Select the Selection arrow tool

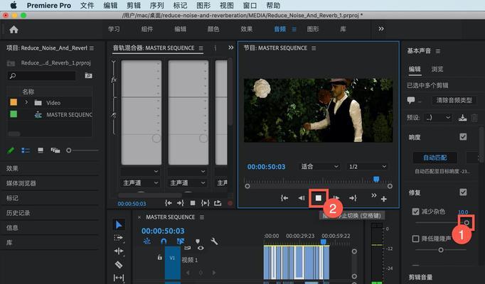(119, 225)
